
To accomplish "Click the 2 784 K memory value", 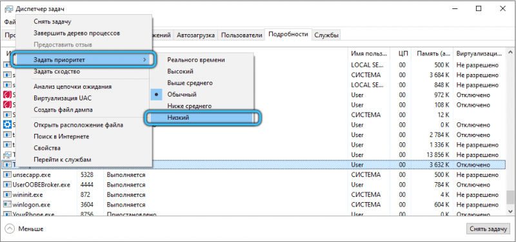I will (439, 135).
